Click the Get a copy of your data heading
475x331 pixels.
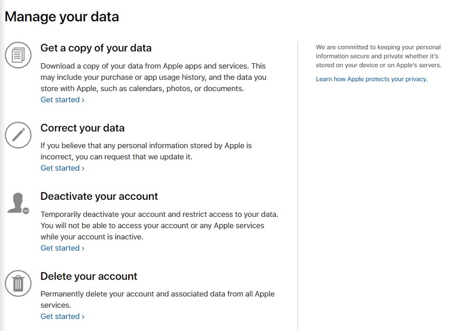(x=96, y=48)
